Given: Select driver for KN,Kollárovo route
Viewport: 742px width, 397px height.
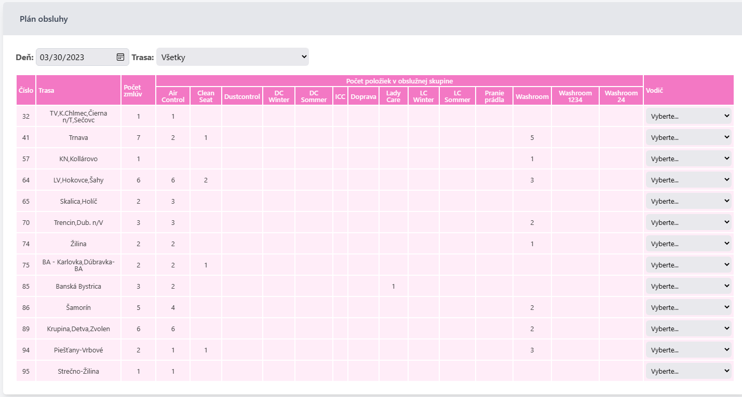Looking at the screenshot, I should [x=689, y=159].
